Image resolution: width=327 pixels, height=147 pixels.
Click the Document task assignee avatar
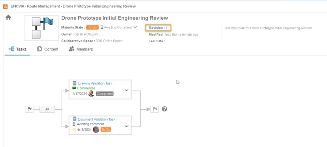click(x=96, y=129)
